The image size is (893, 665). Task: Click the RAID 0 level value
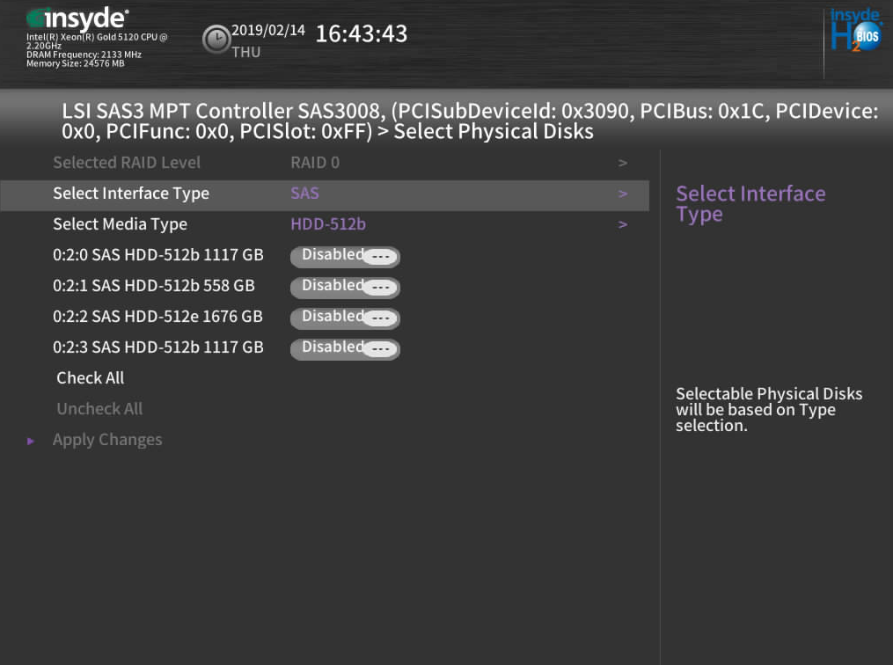tap(315, 164)
